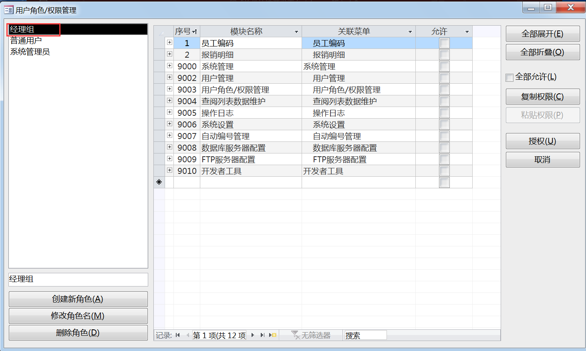Toggle allow checkbox for 操作日志 row

(444, 113)
